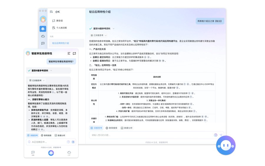The height and width of the screenshot is (166, 265).
Task: Open 消息 tab in small window bottom bar
Action: point(33,153)
